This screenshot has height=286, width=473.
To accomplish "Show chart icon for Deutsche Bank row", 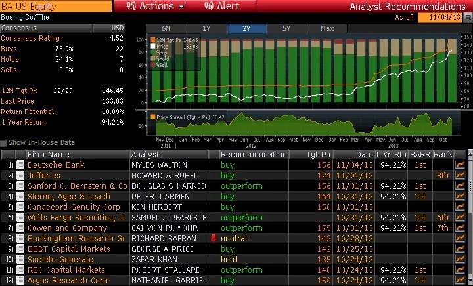I will [460, 165].
